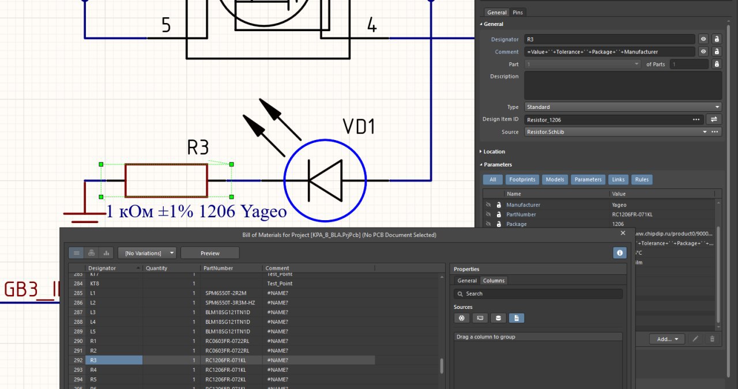The height and width of the screenshot is (389, 738).
Task: Open the Add... dropdown button
Action: point(667,339)
